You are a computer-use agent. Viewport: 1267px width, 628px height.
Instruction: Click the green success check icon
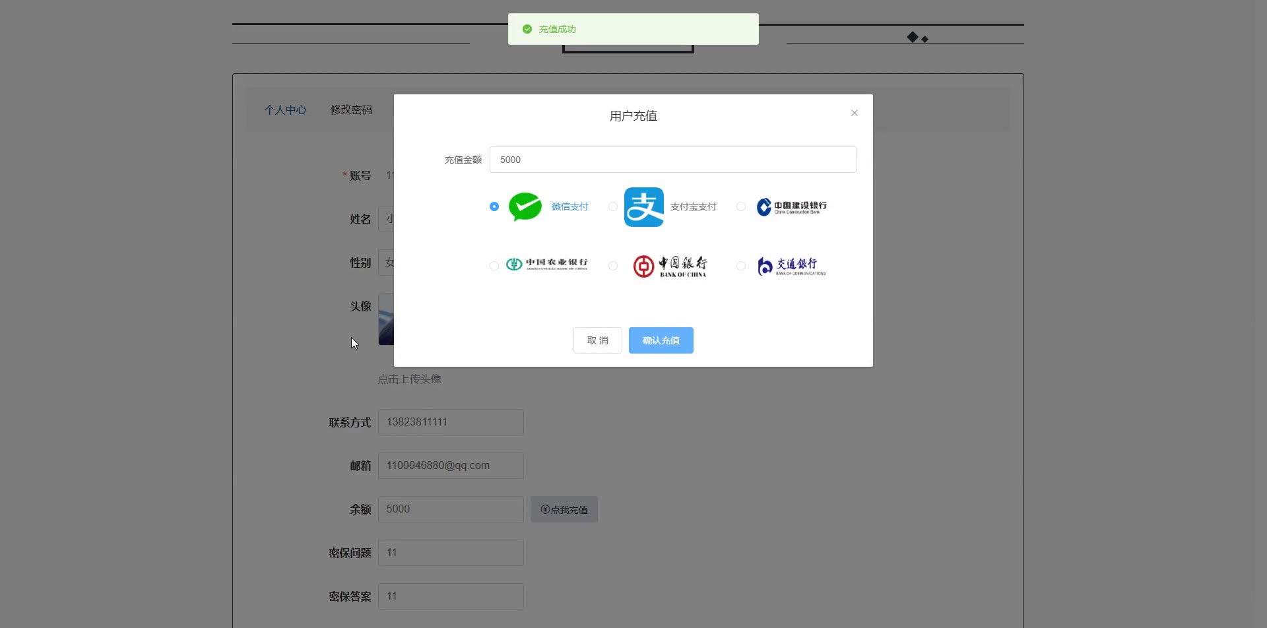click(527, 29)
